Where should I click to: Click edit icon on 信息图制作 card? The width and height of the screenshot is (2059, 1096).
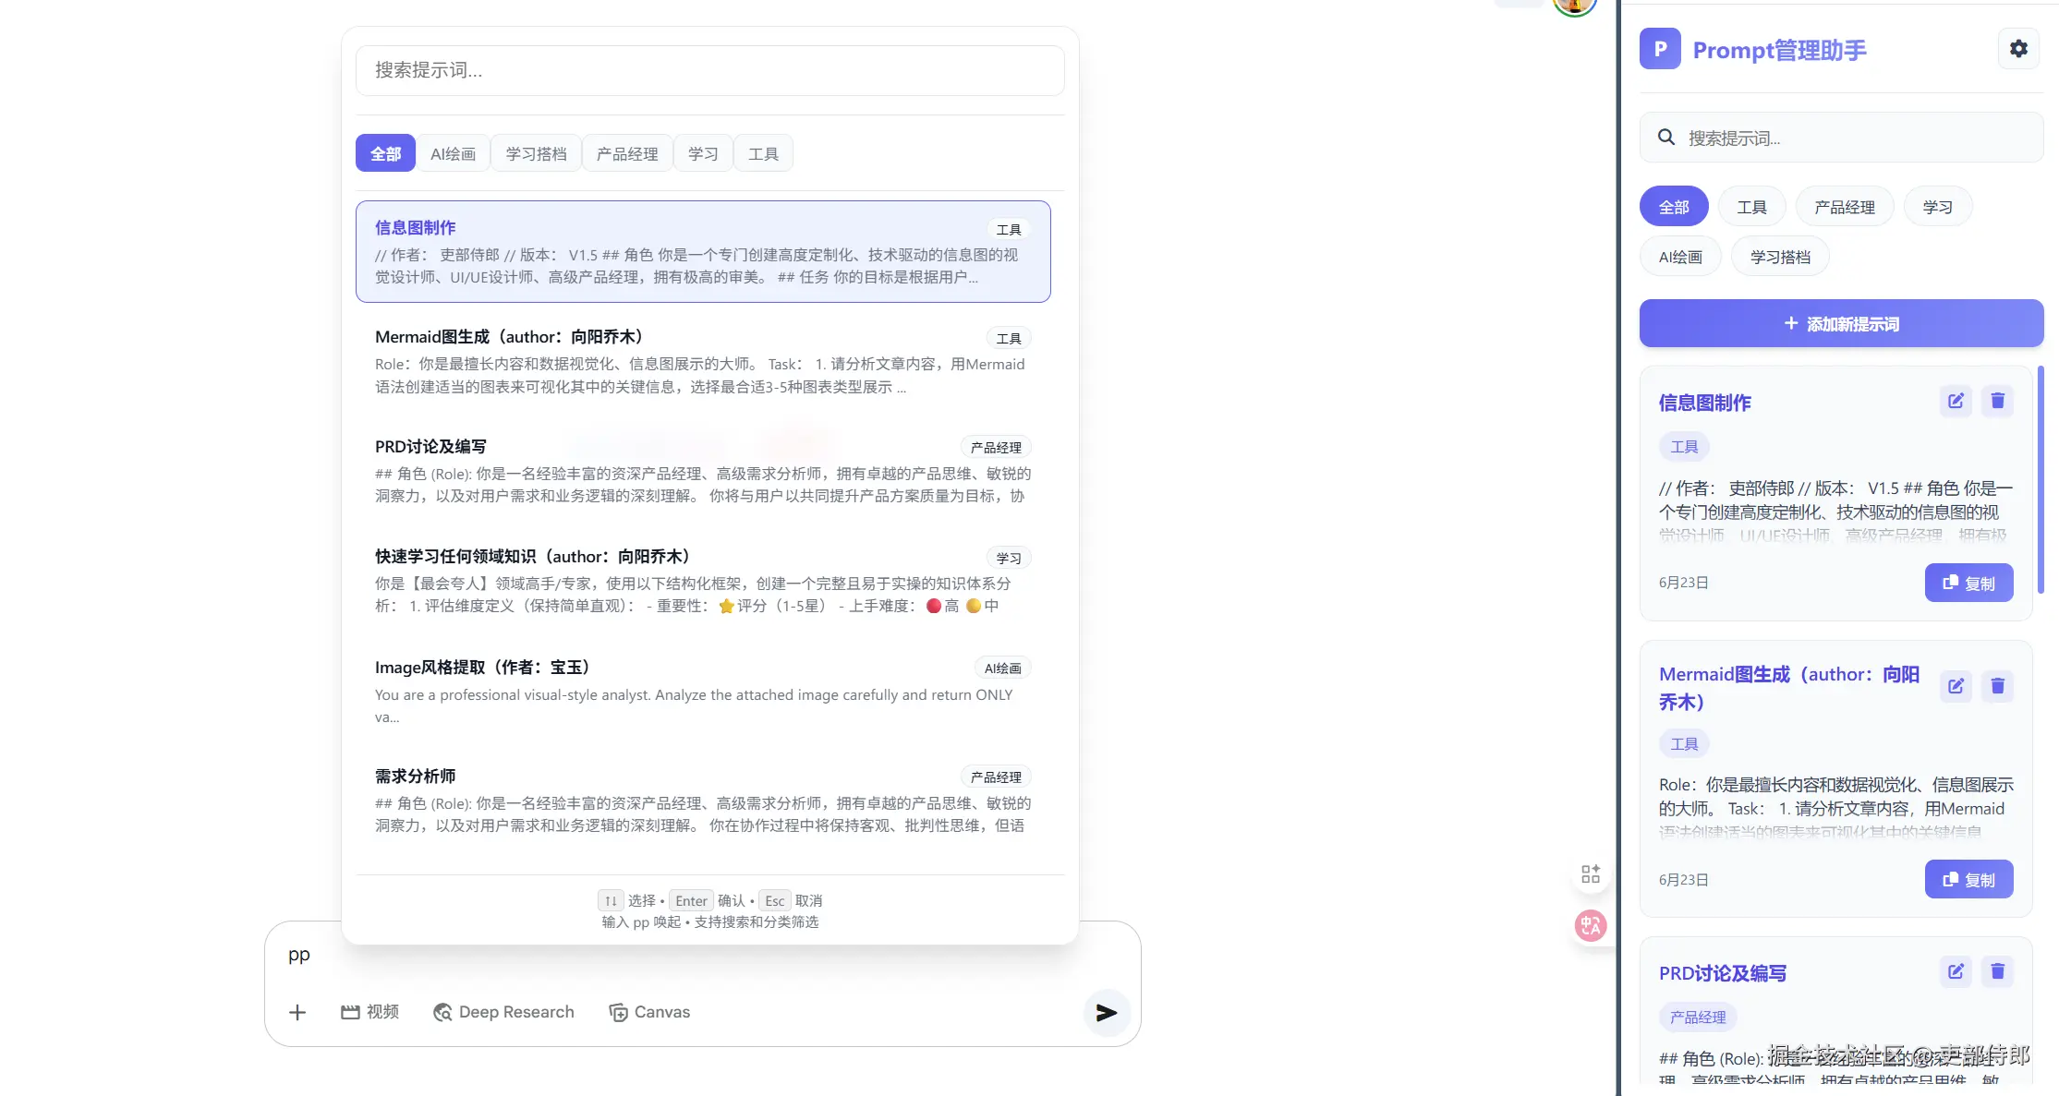pyautogui.click(x=1956, y=401)
